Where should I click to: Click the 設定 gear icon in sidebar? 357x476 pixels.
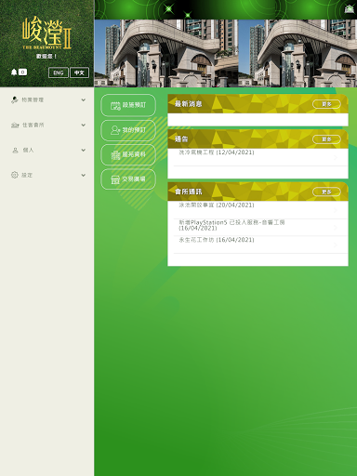[15, 175]
